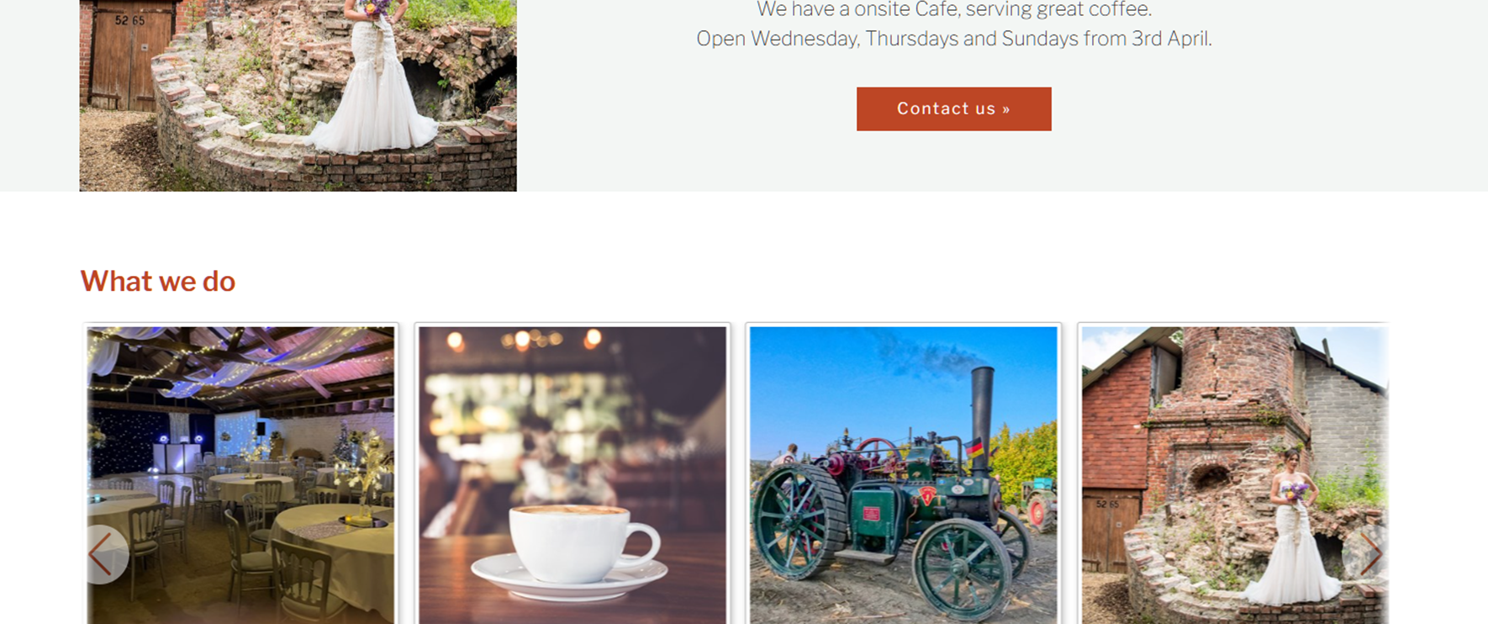Click the opening days text line
Screen dimensions: 1488x624
[954, 39]
